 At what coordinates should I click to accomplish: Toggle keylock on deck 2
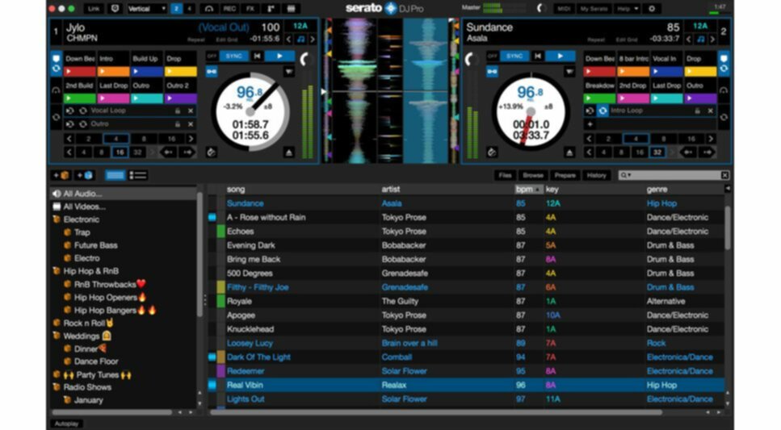click(x=492, y=72)
